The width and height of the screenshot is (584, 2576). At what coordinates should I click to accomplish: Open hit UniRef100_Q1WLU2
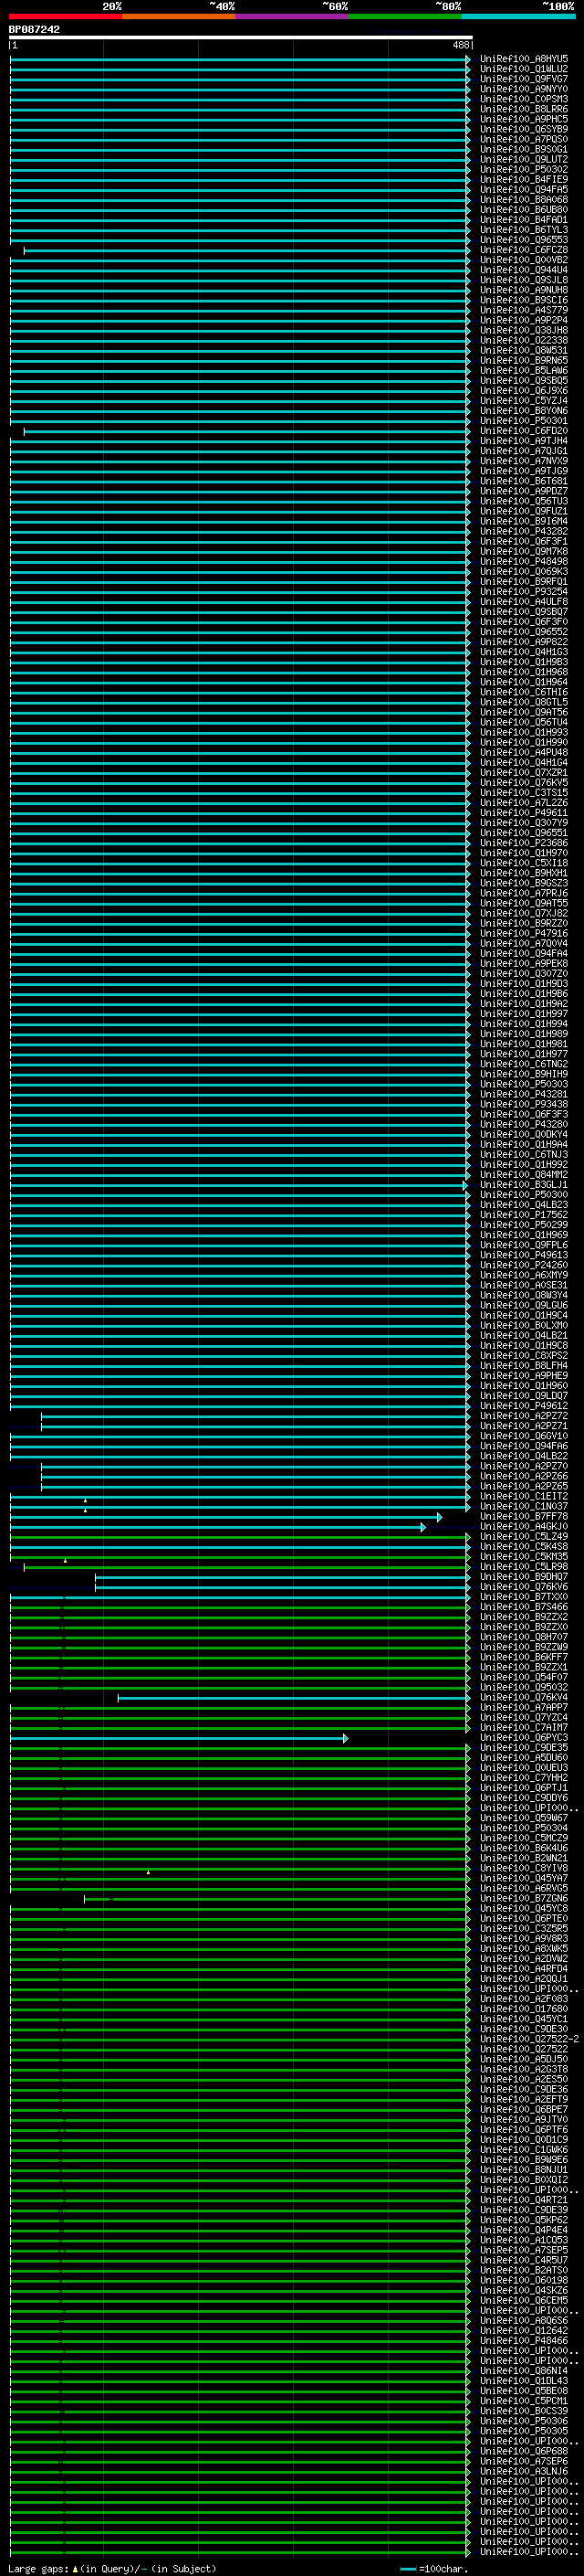[x=524, y=69]
